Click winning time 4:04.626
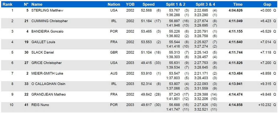Screen dimensions: 278x113 pyautogui.click(x=236, y=10)
